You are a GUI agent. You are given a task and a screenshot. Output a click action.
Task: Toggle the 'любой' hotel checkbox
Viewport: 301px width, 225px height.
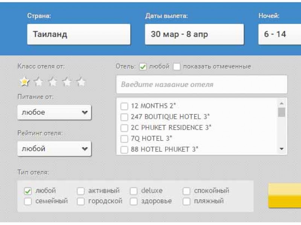(143, 67)
